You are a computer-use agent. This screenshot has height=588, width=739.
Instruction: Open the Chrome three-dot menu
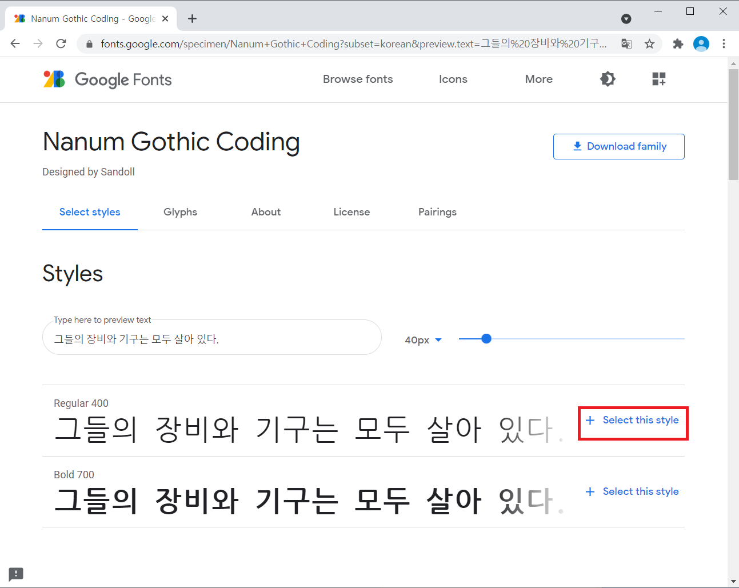(724, 43)
